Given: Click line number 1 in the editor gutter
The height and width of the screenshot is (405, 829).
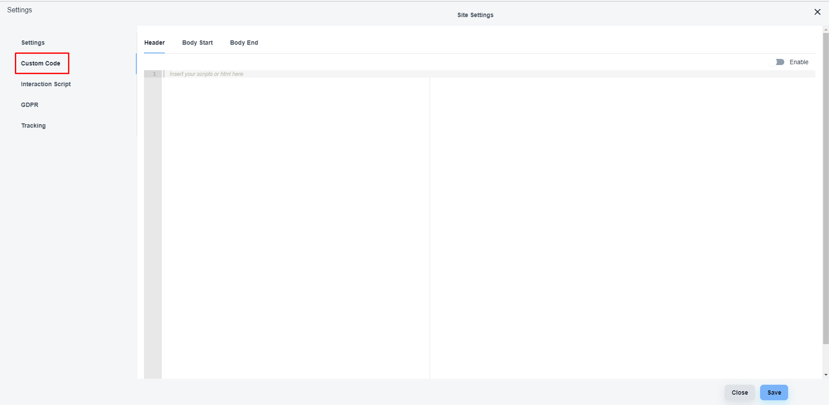Looking at the screenshot, I should 154,74.
